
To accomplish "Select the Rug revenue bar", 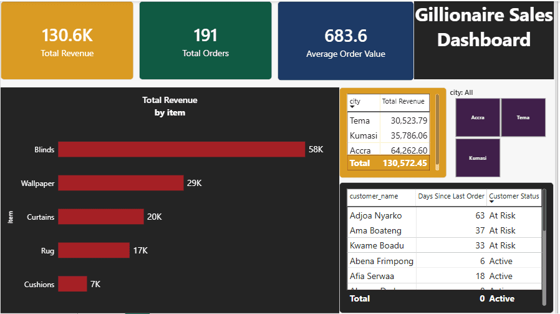I will [94, 250].
